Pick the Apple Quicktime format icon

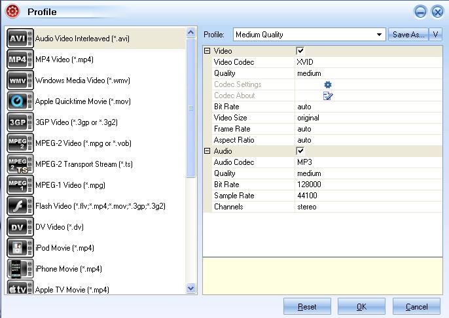[x=20, y=101]
